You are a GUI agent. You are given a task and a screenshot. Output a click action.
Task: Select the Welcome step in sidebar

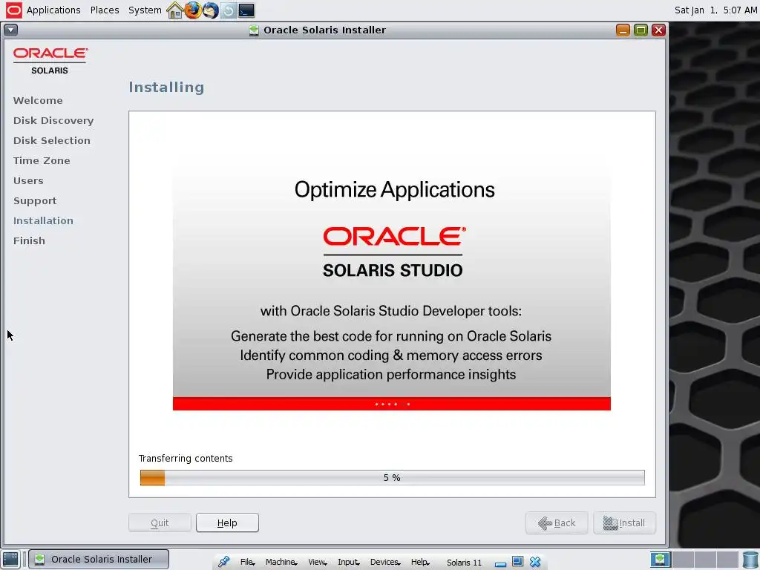38,100
